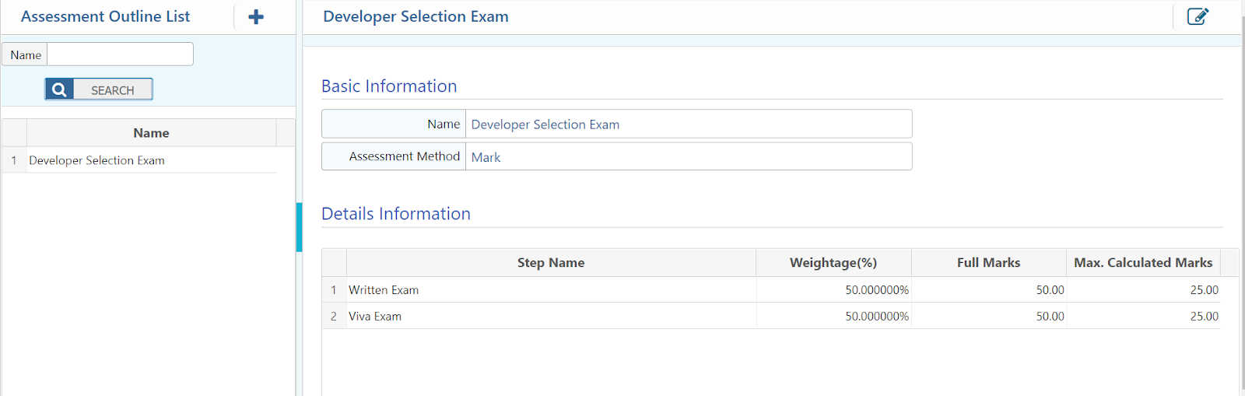Screen dimensions: 1245x396
Task: Add a new assessment outline with plus icon
Action: [x=256, y=16]
